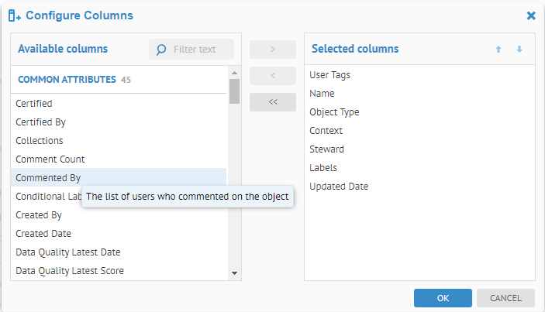Screen dimensions: 545x312
Task: Select Steward in selected columns
Action: click(x=326, y=149)
